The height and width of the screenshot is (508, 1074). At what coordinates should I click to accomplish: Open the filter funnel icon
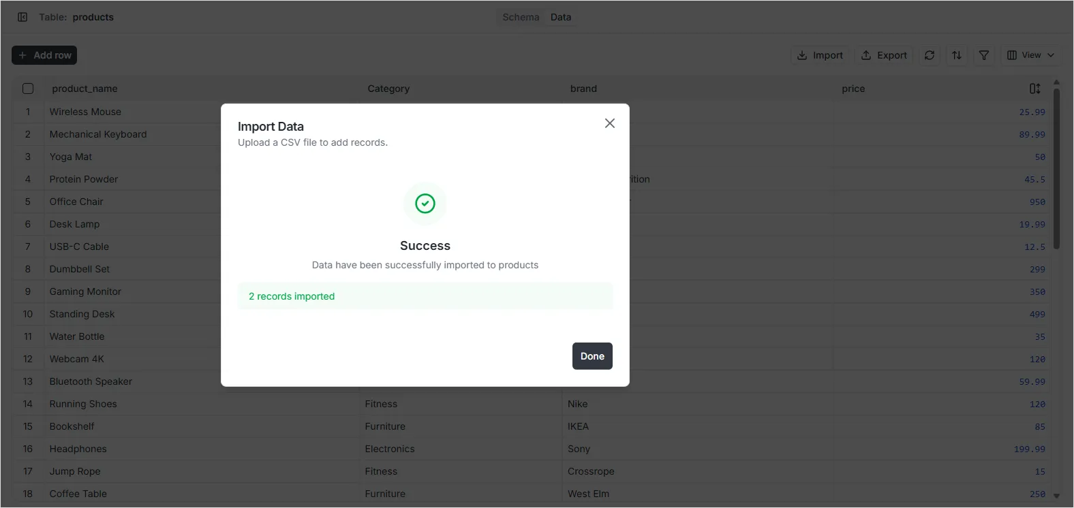(984, 55)
